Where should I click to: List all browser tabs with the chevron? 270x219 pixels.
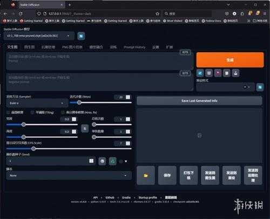click(228, 5)
